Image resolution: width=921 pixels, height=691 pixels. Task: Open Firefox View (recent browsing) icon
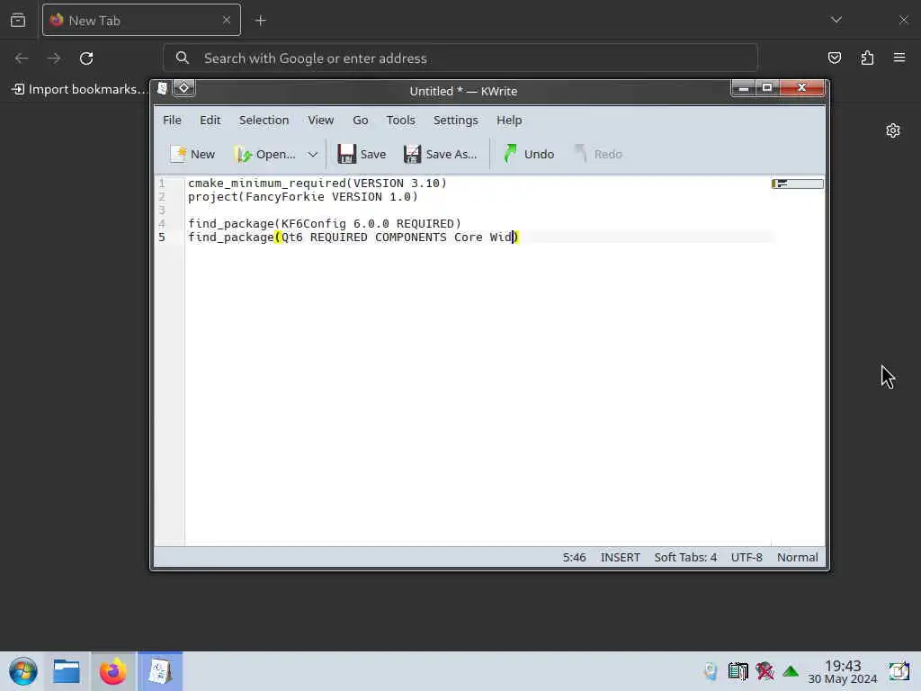tap(18, 20)
